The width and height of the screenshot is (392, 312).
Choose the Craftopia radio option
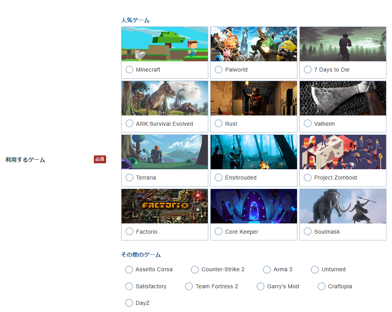pos(321,286)
